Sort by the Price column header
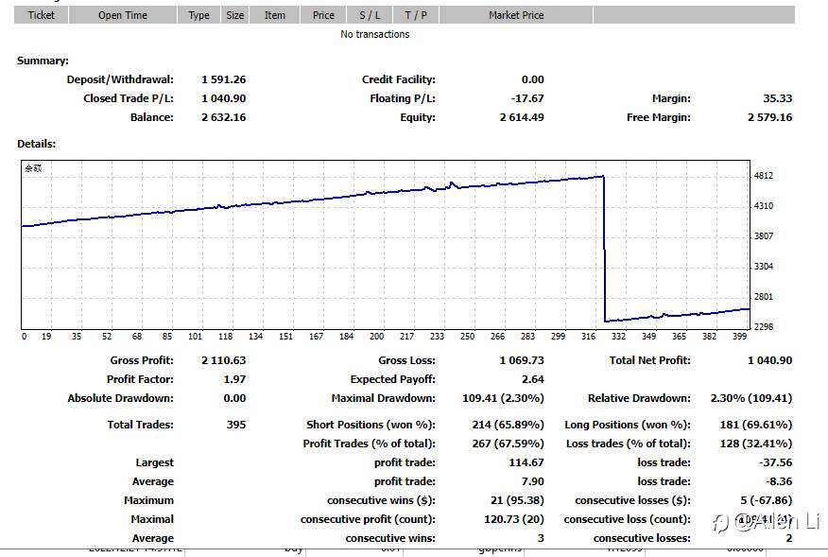828x557 pixels. [323, 15]
